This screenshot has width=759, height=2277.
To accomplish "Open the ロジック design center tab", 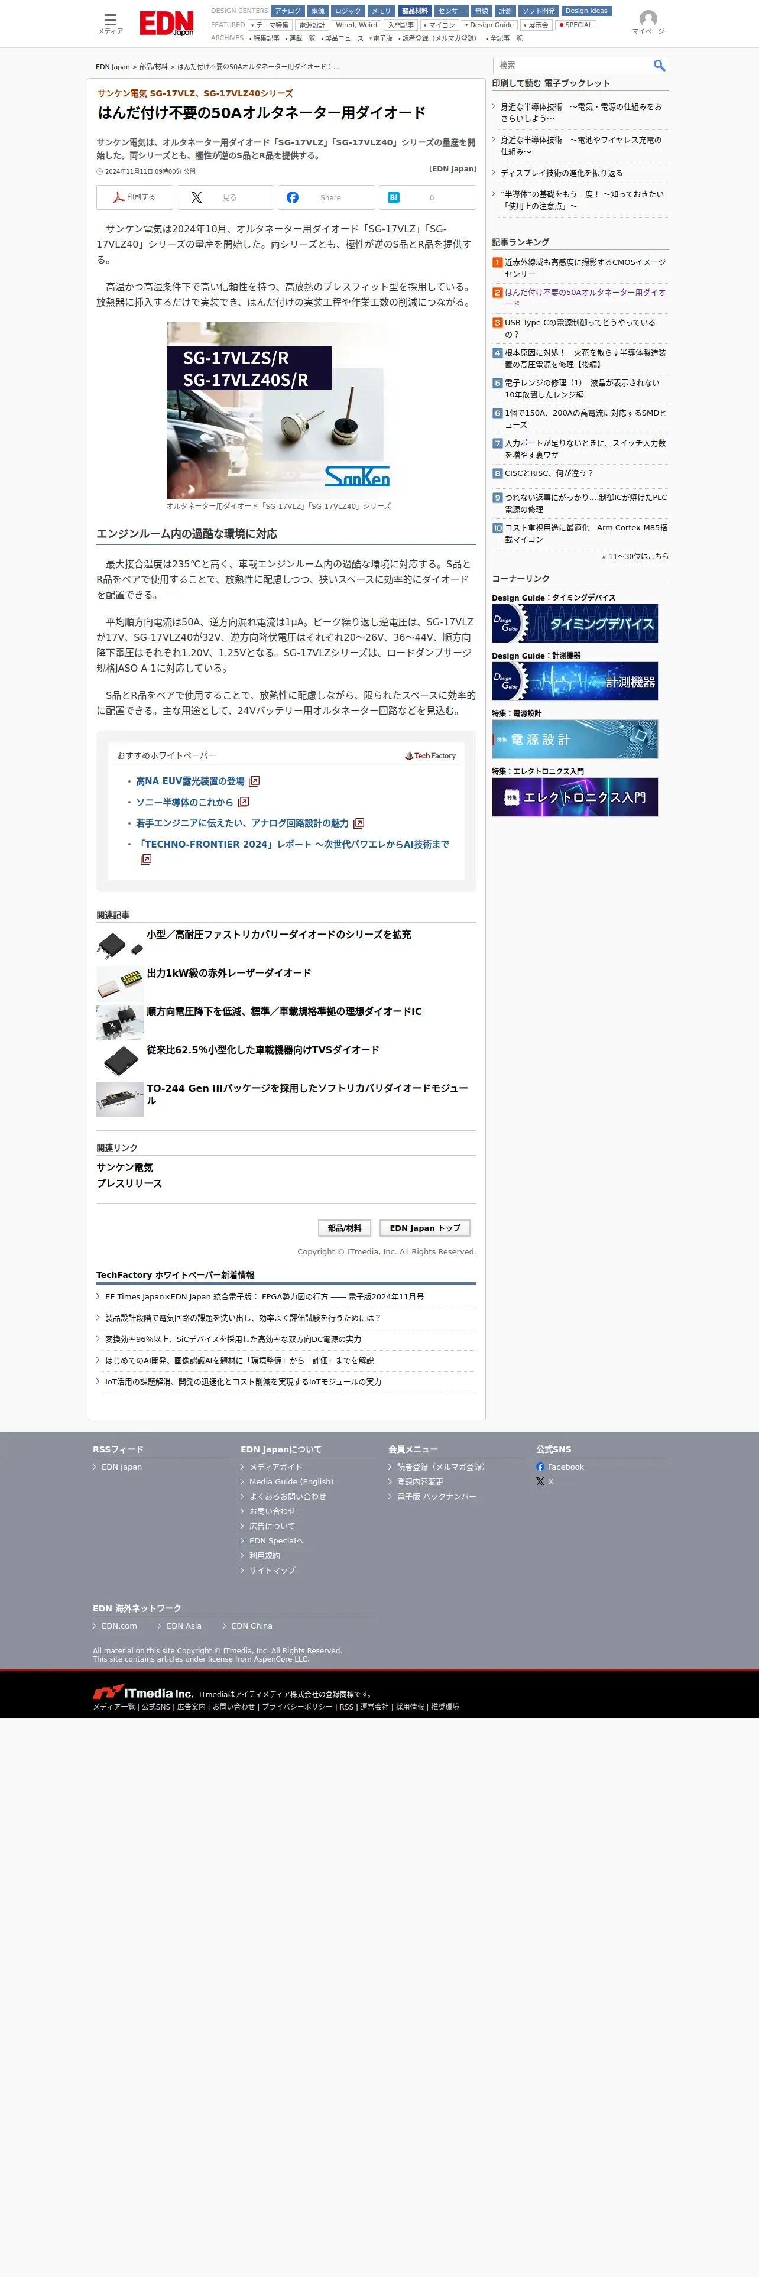I will coord(348,11).
